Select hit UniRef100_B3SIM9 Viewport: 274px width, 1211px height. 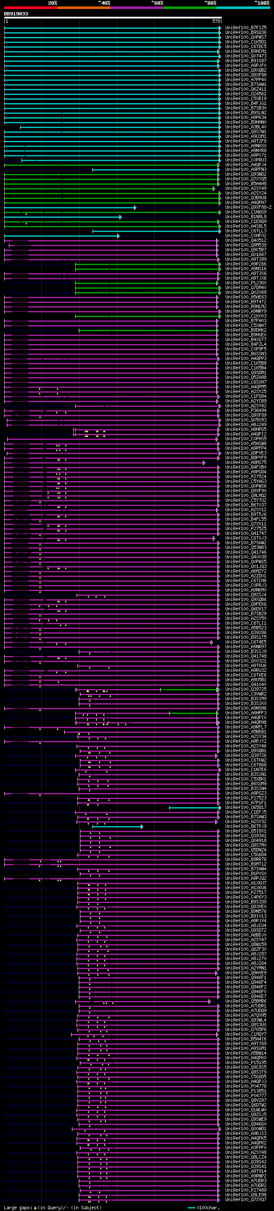coord(245,699)
